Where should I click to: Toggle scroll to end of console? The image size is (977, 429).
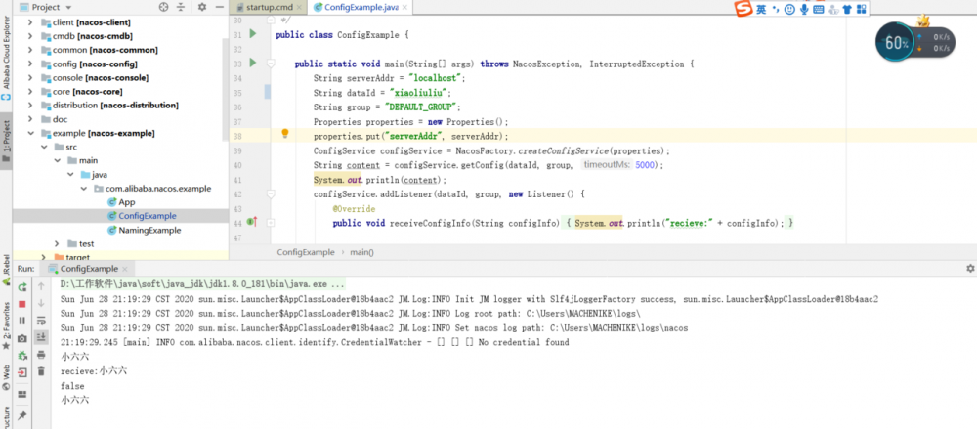(41, 337)
